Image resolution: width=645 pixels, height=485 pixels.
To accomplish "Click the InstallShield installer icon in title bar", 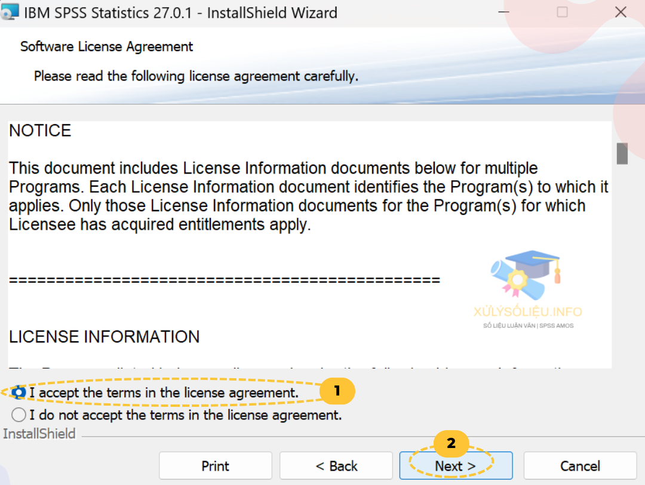I will click(9, 11).
